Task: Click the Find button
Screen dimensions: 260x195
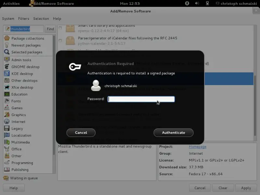Action: coord(50,29)
